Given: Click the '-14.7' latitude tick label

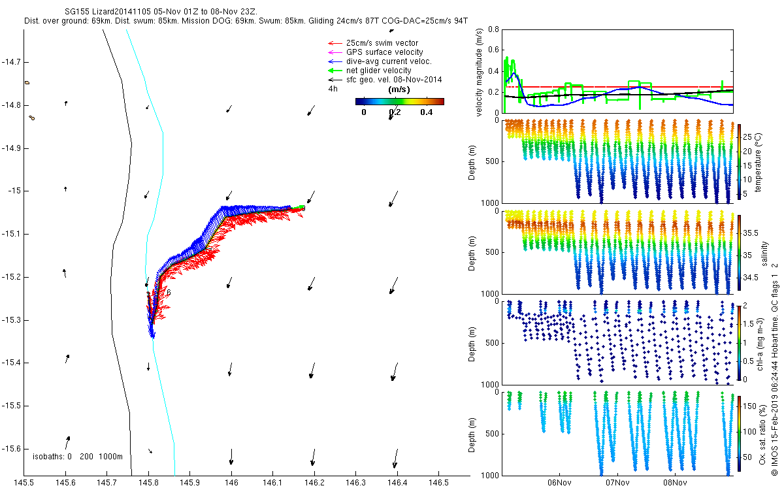Looking at the screenshot, I should (10, 62).
